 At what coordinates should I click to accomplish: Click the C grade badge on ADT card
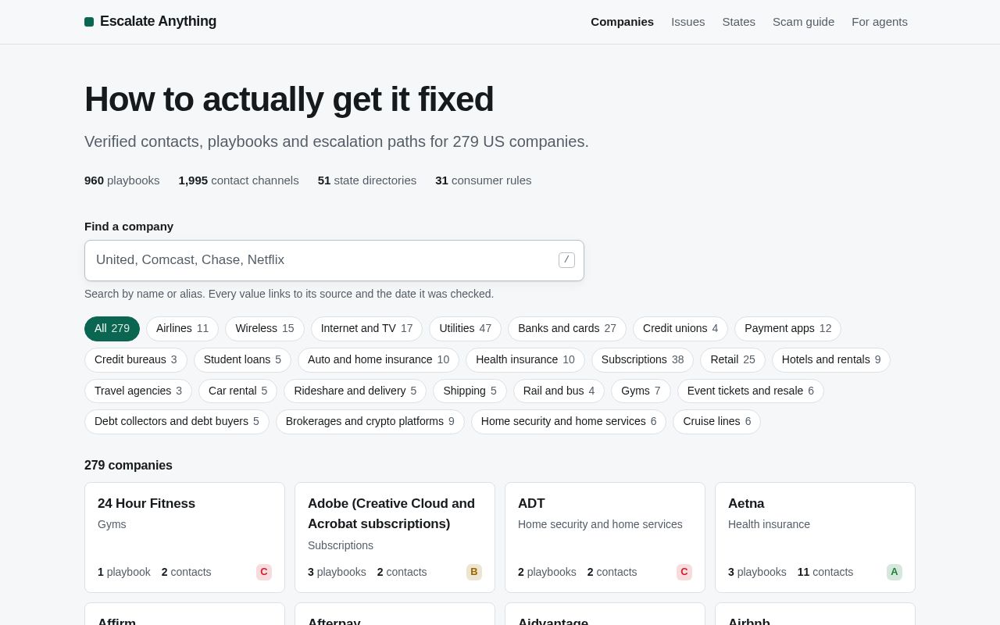[x=684, y=572]
